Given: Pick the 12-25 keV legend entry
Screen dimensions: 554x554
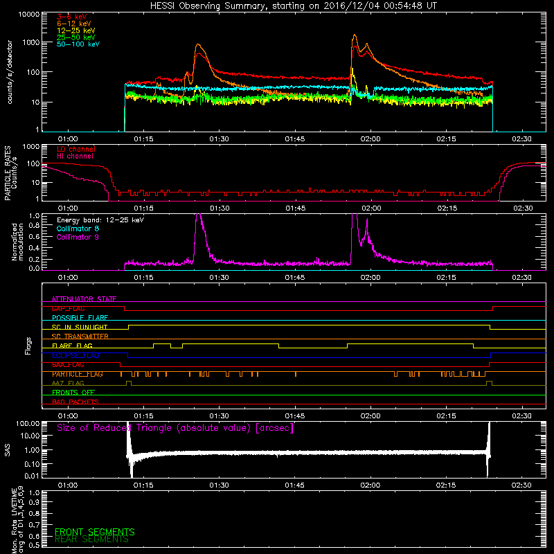Looking at the screenshot, I should click(x=75, y=30).
